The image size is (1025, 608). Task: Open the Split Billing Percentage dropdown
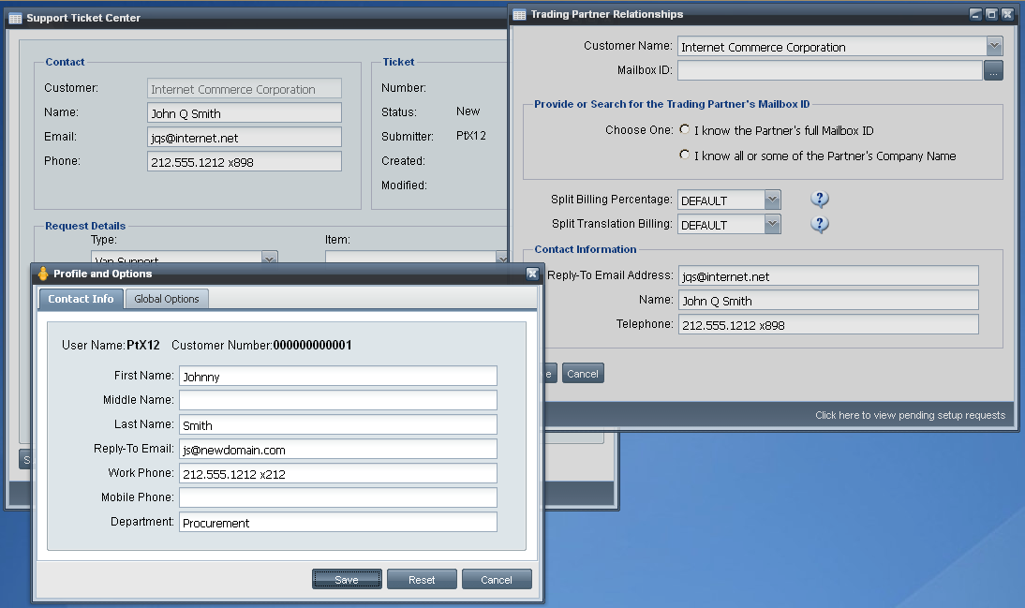coord(773,200)
